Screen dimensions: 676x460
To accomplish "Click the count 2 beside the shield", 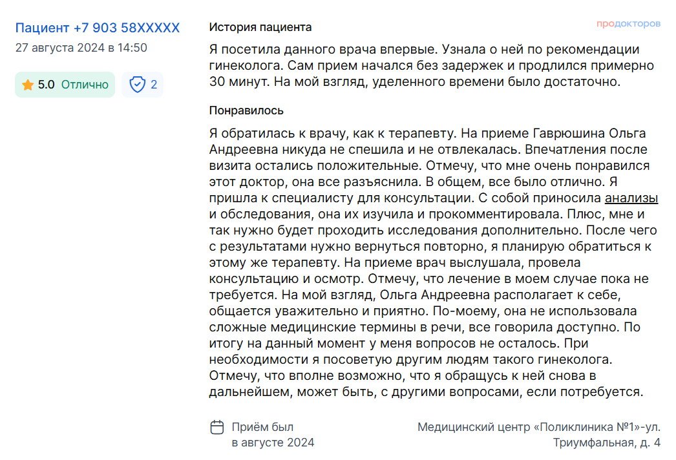I will tap(154, 85).
